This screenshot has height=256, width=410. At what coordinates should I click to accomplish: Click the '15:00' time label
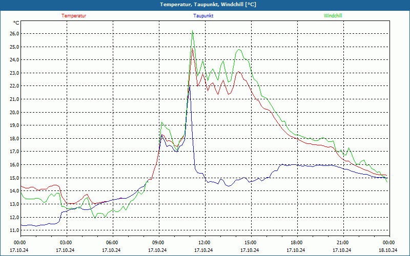coord(251,242)
